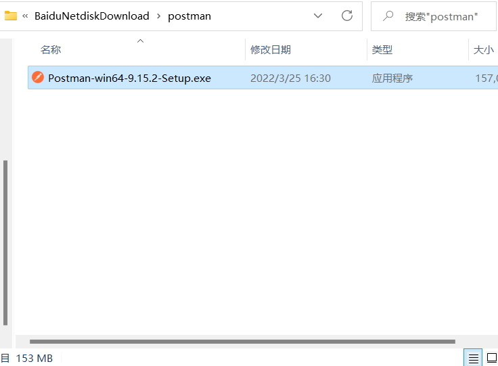Image resolution: width=498 pixels, height=366 pixels.
Task: Click the folder icon in the address bar
Action: 10,16
